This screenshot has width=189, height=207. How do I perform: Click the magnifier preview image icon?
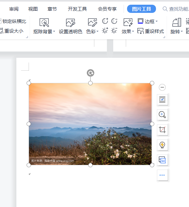coord(162,115)
